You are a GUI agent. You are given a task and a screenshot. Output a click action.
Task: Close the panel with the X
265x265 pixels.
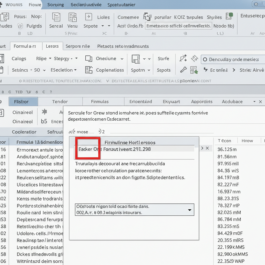[260, 101]
